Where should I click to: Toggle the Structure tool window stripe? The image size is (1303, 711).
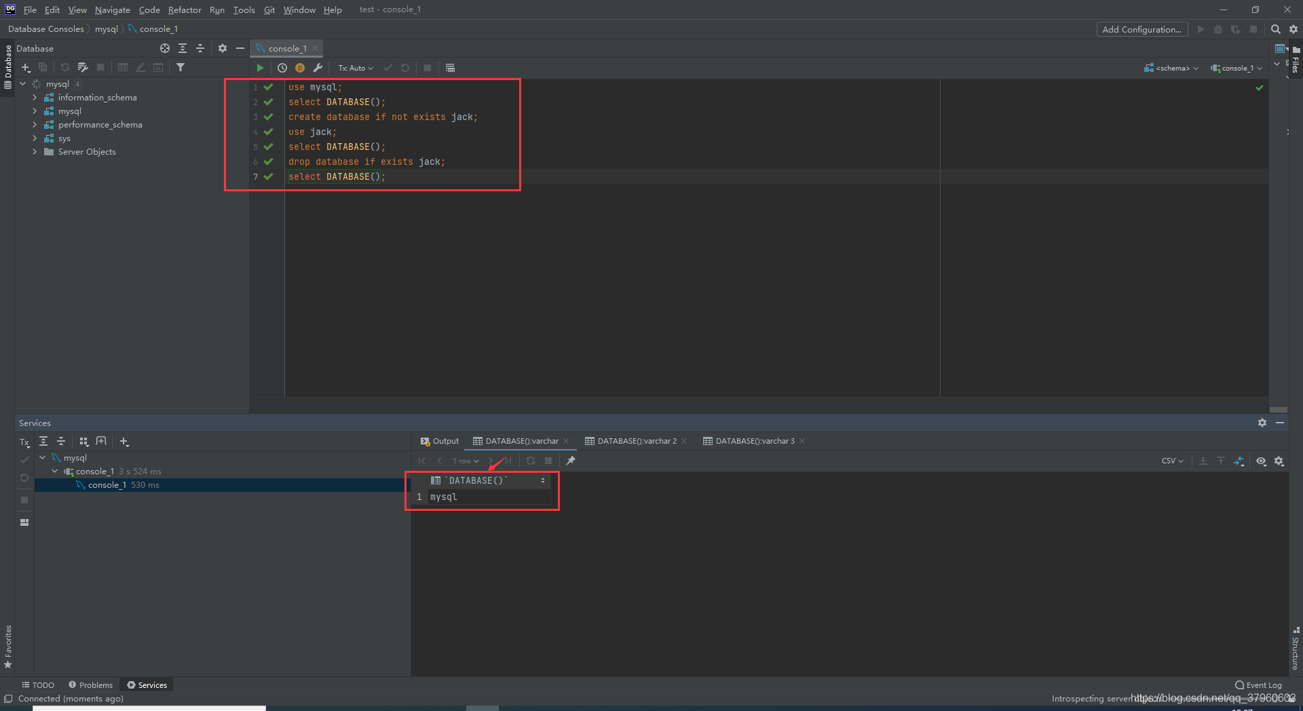1296,649
